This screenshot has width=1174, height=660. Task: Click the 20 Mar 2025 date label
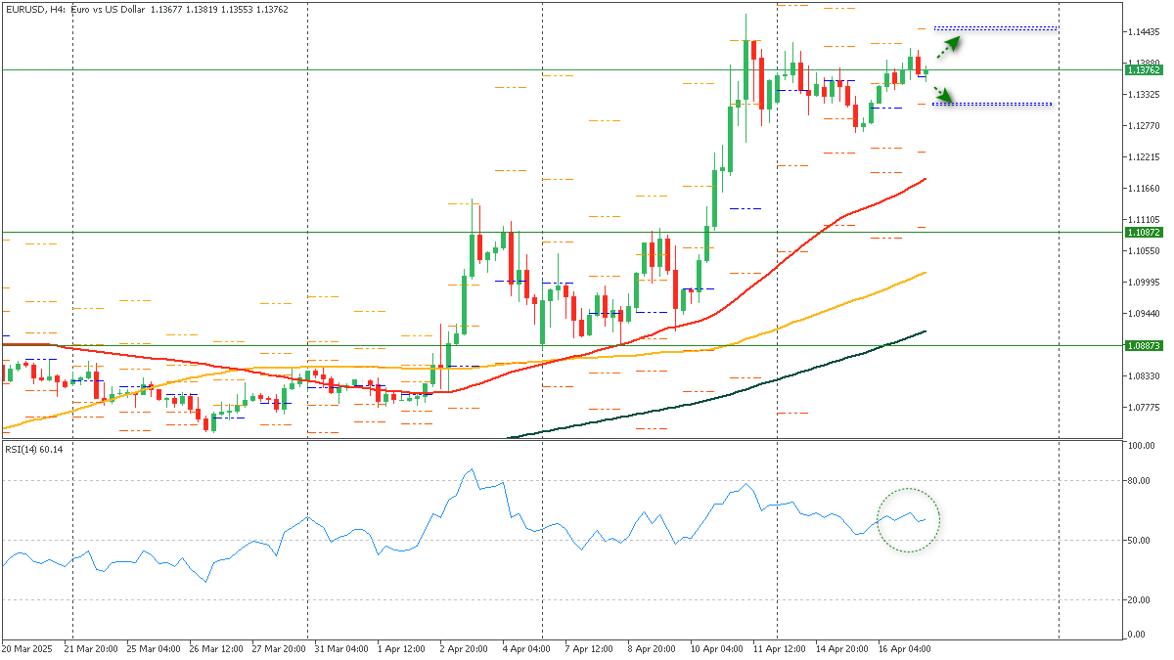(x=27, y=648)
